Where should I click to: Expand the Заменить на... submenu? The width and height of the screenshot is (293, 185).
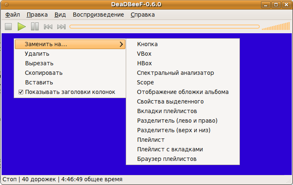coord(70,44)
